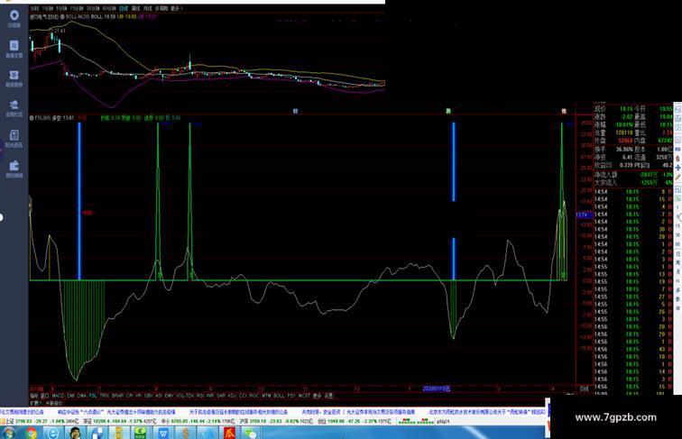
Task: Switch to the 分时 period tab
Action: coord(34,8)
